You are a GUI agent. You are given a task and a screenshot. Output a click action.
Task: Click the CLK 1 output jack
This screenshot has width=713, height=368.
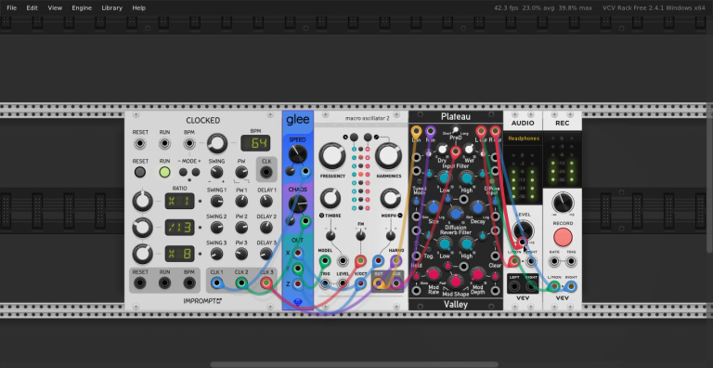217,283
